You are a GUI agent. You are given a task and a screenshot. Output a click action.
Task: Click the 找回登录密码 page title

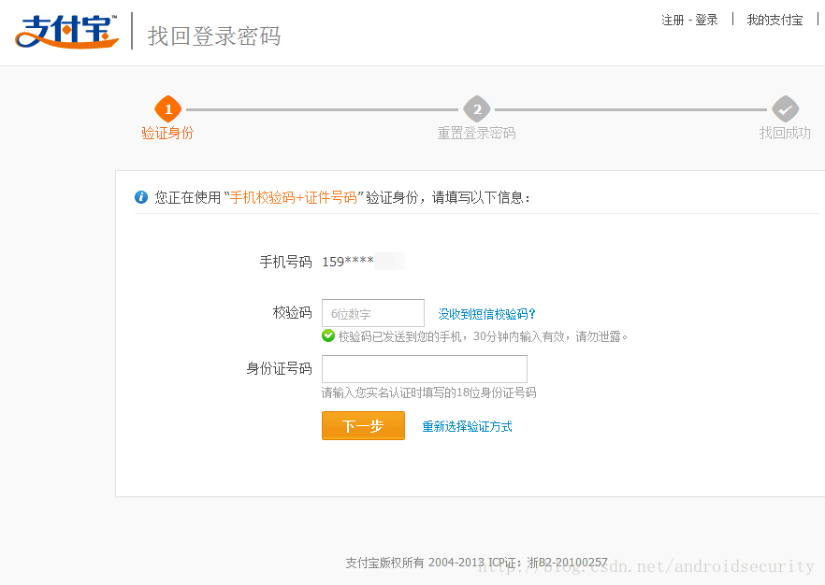214,36
